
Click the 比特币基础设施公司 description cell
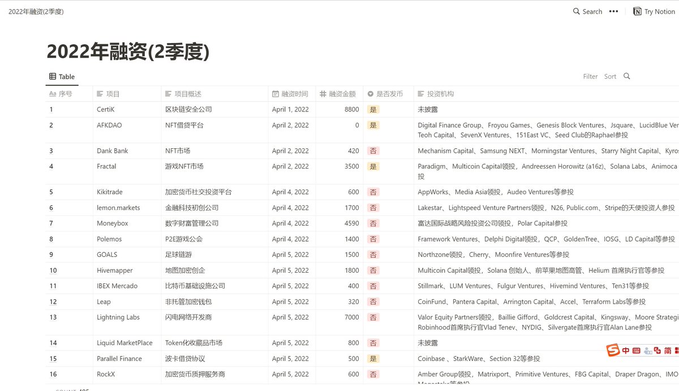214,286
